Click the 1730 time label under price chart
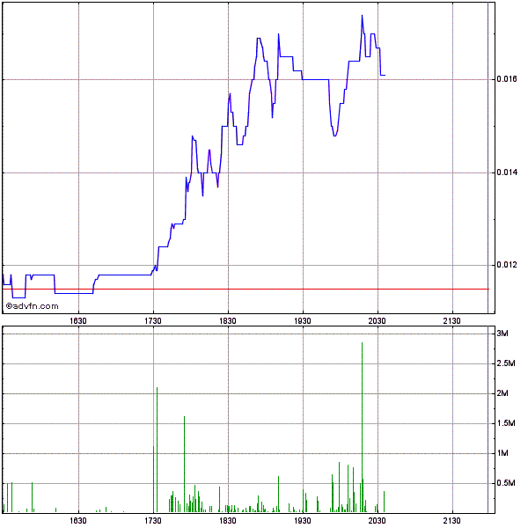 point(153,321)
